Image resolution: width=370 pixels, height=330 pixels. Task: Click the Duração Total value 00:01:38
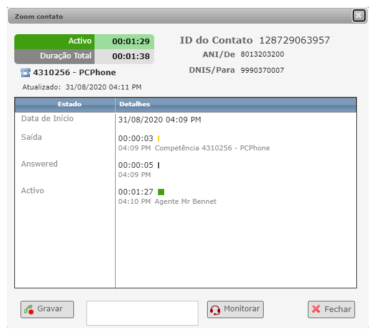[x=131, y=57]
